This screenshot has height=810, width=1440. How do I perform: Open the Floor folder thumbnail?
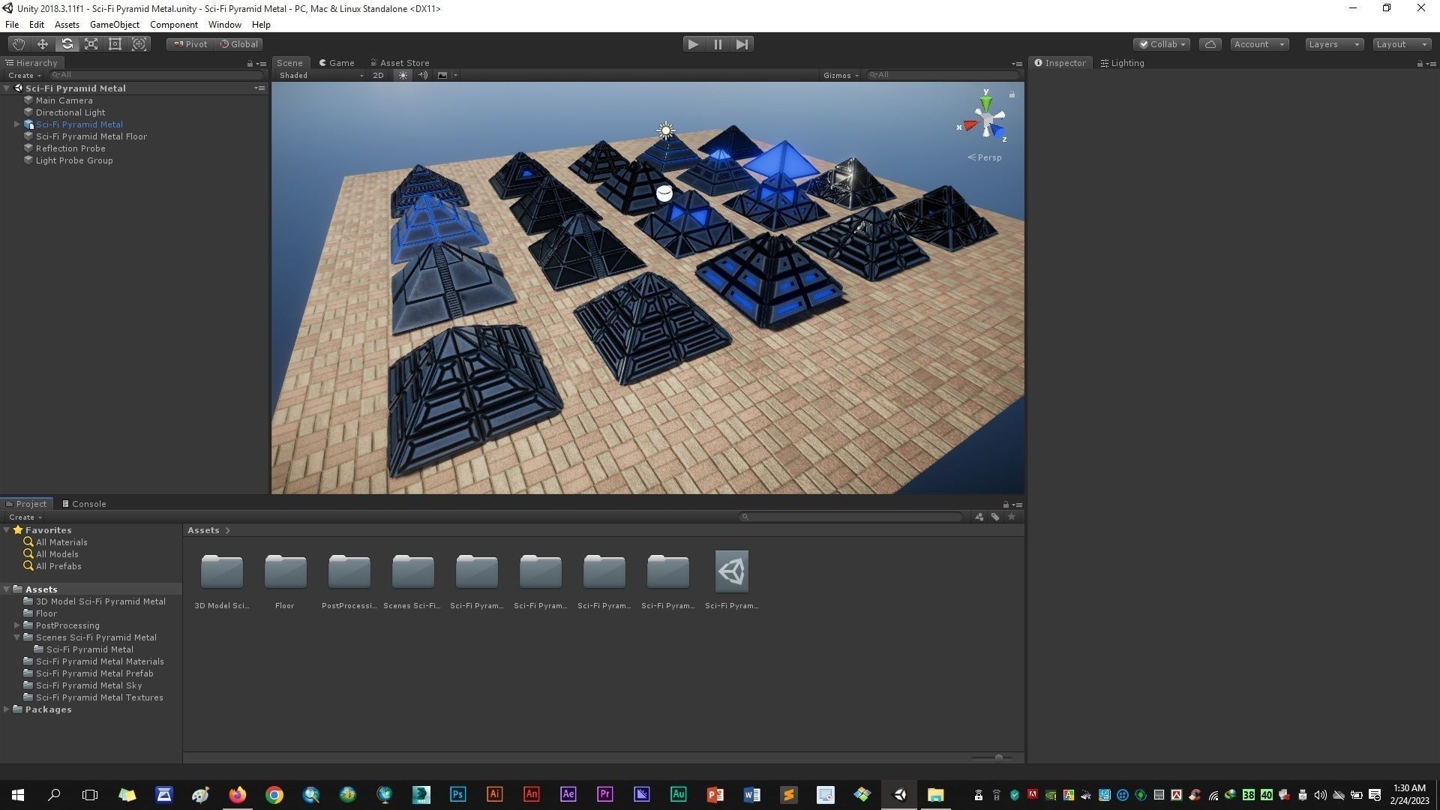coord(285,574)
